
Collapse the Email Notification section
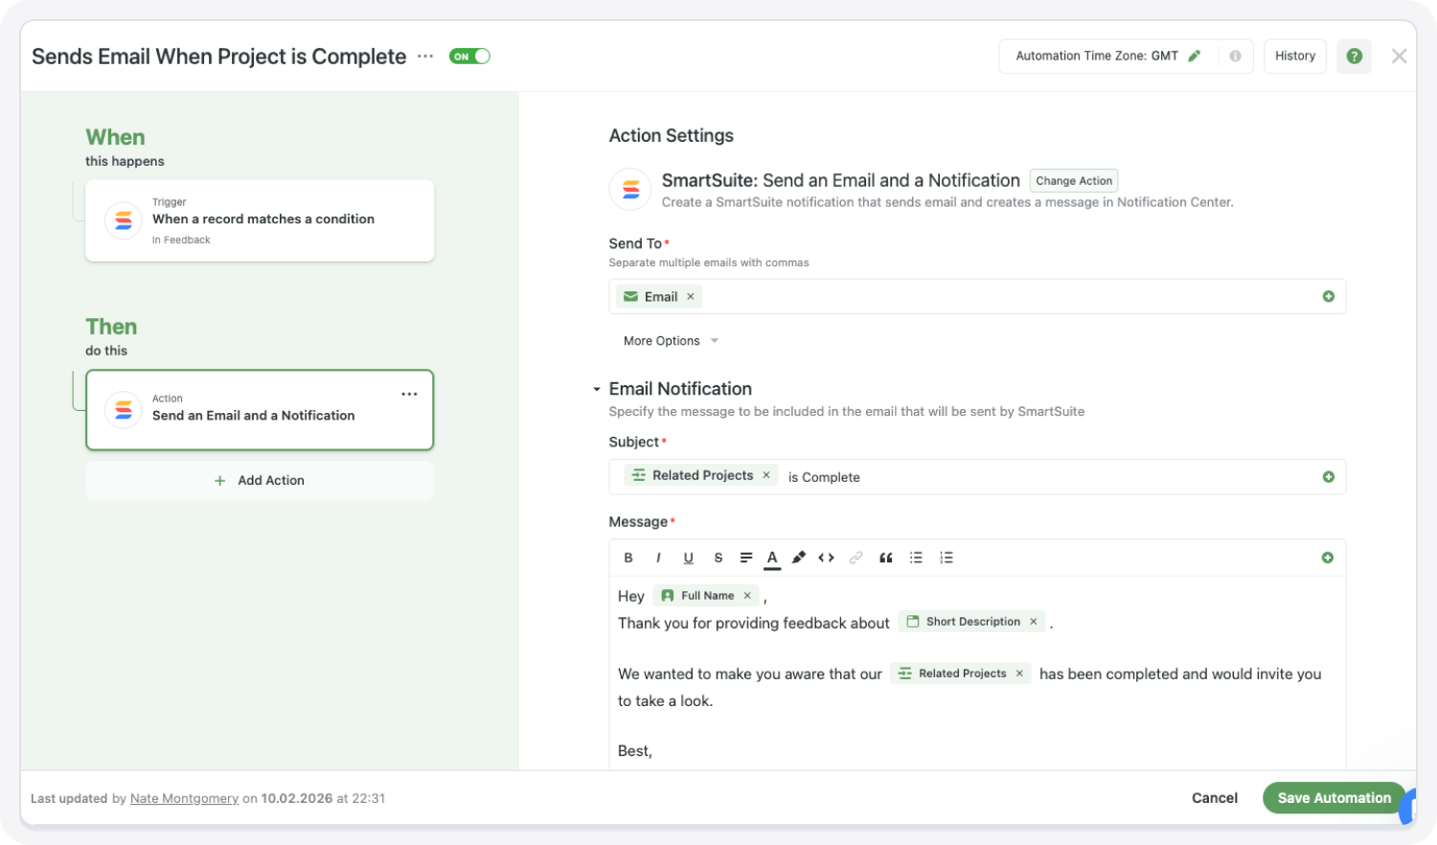click(x=596, y=389)
